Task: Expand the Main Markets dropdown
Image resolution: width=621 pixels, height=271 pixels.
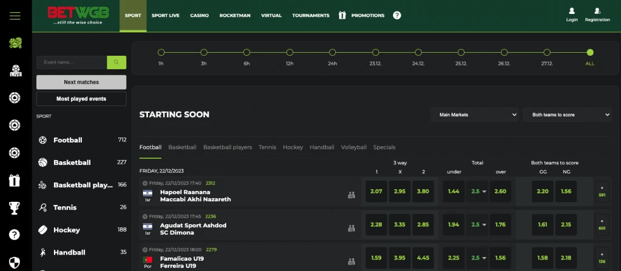Action: click(x=474, y=115)
